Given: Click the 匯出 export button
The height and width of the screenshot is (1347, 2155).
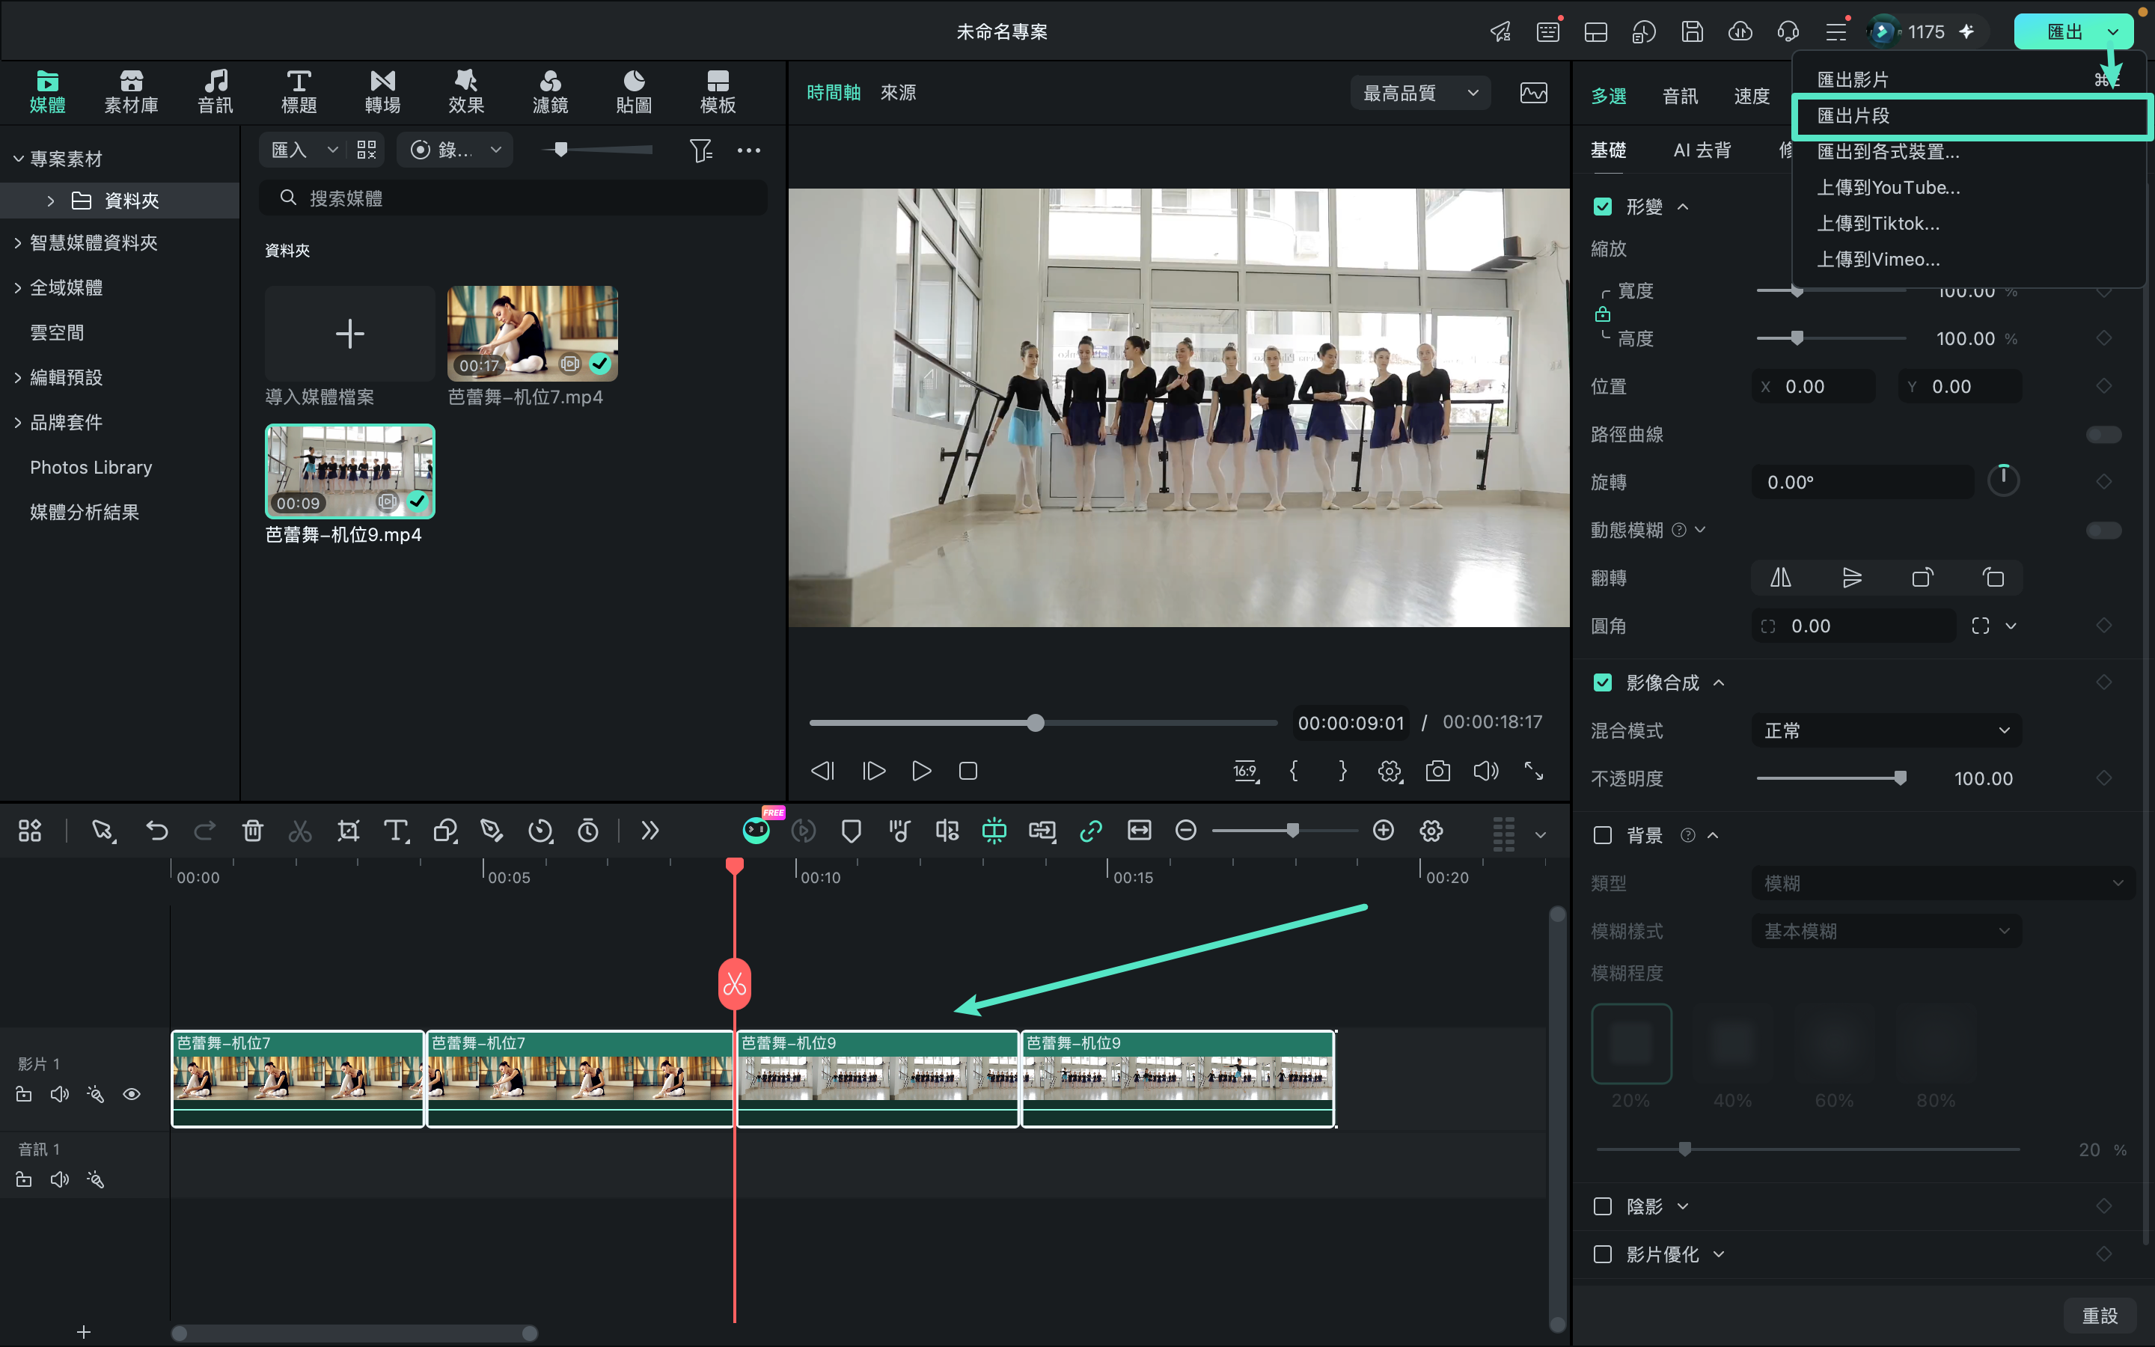Looking at the screenshot, I should click(x=2064, y=32).
